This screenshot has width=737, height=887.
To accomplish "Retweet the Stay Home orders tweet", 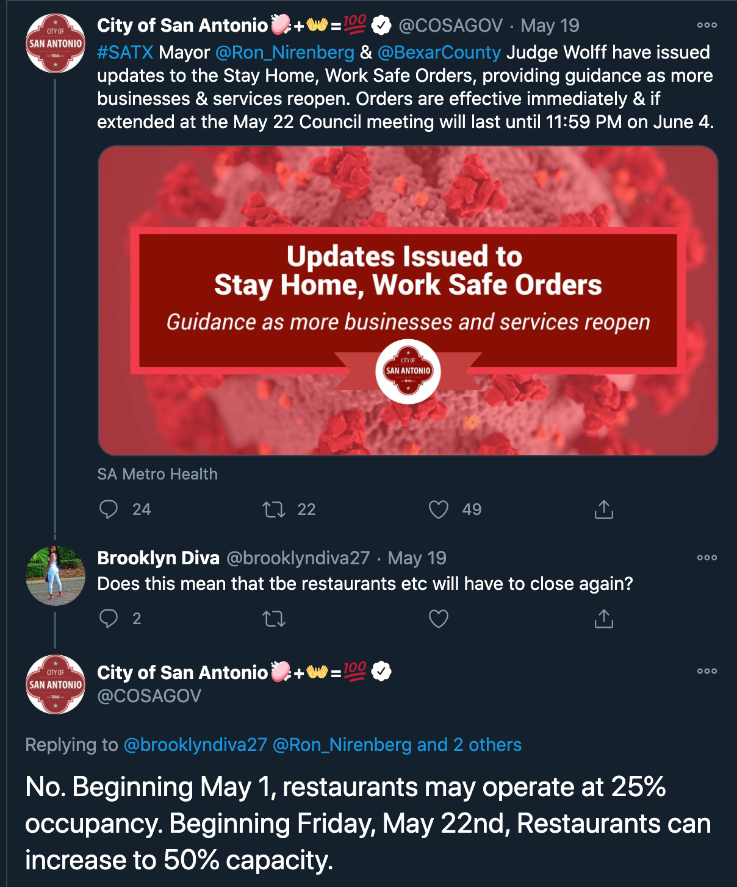I will pos(274,509).
